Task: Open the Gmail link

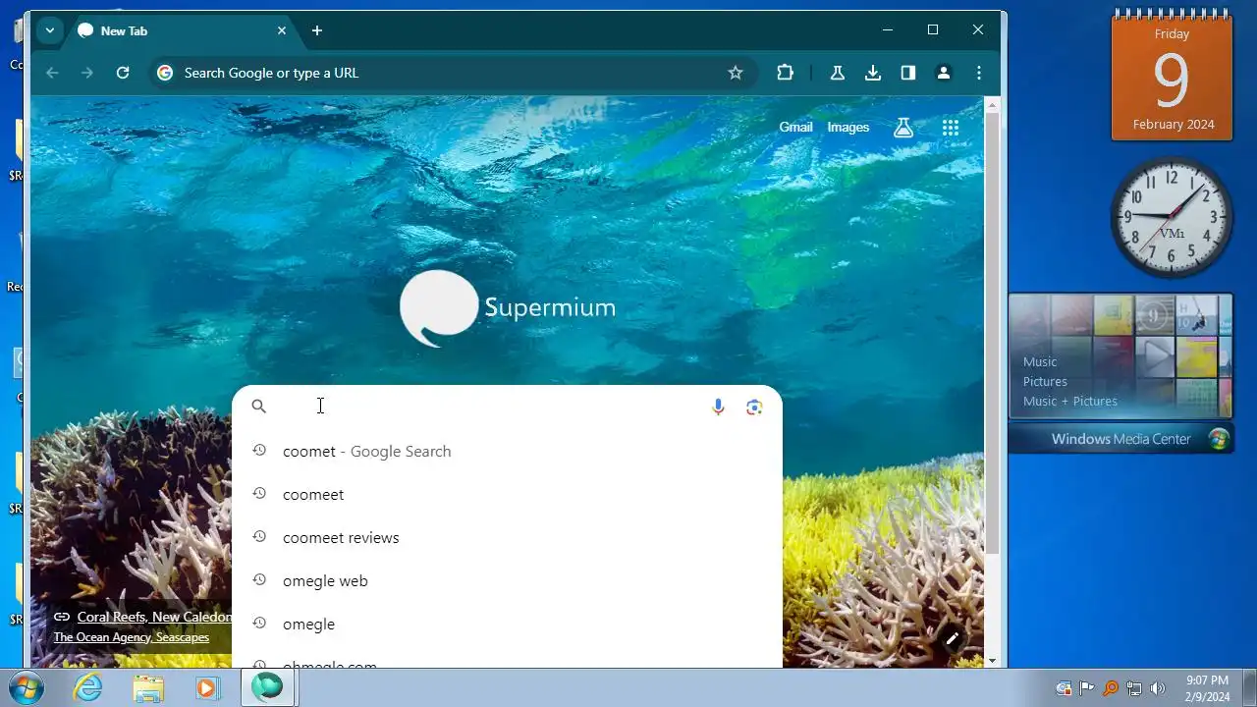Action: tap(795, 127)
